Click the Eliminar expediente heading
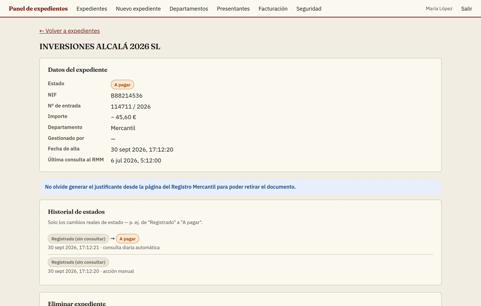 coord(77,304)
